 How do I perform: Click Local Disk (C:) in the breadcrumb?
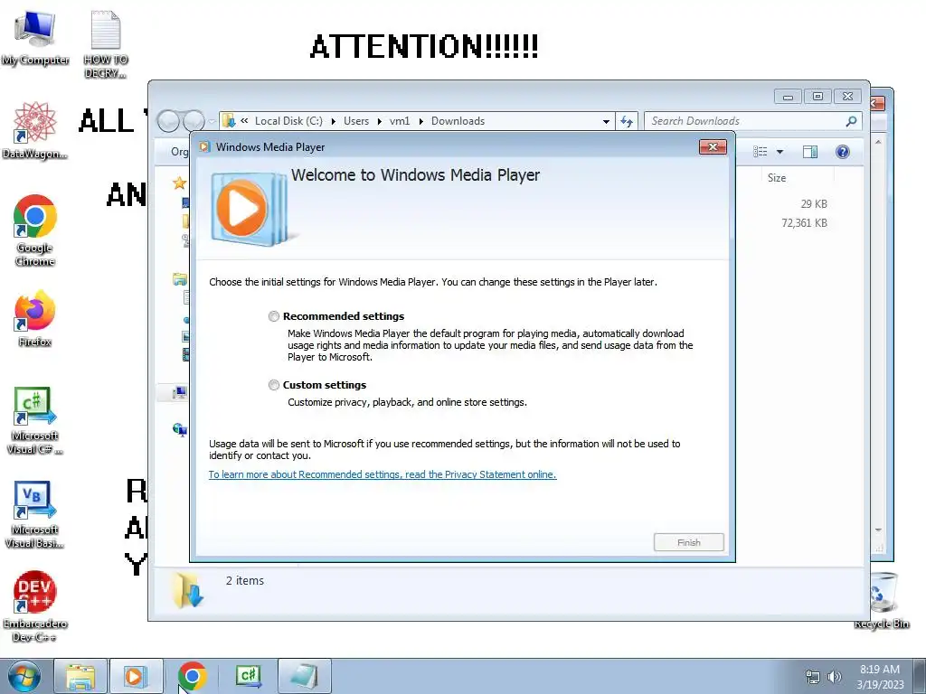point(288,121)
